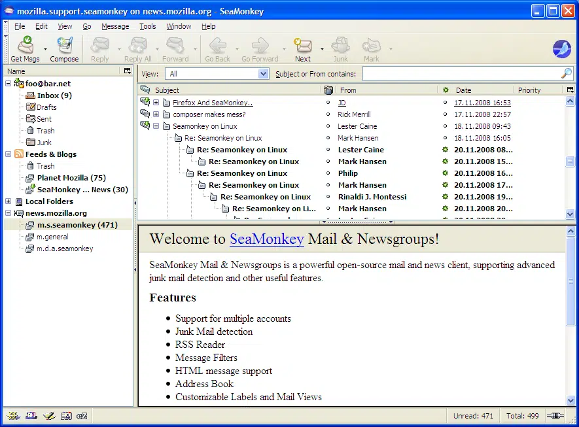Viewport: 579px width, 427px height.
Task: Click the message list vertical scrollbar thumb
Action: point(570,162)
